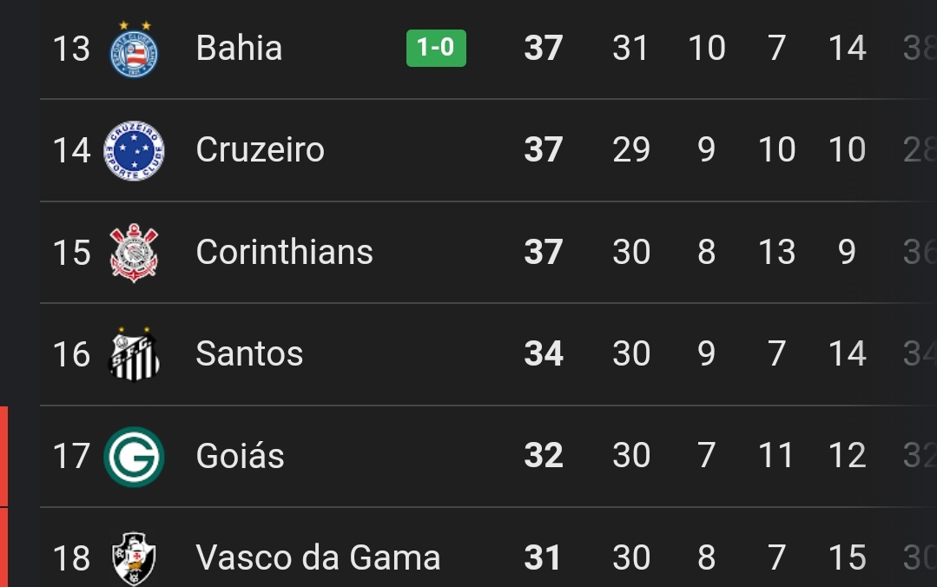The image size is (937, 587).
Task: Click the Santos club crest
Action: pyautogui.click(x=134, y=354)
